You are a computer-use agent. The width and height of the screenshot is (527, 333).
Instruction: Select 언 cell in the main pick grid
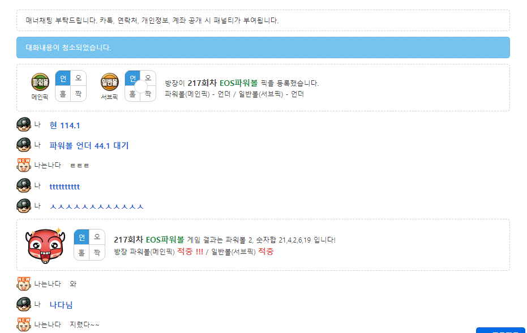pyautogui.click(x=63, y=79)
